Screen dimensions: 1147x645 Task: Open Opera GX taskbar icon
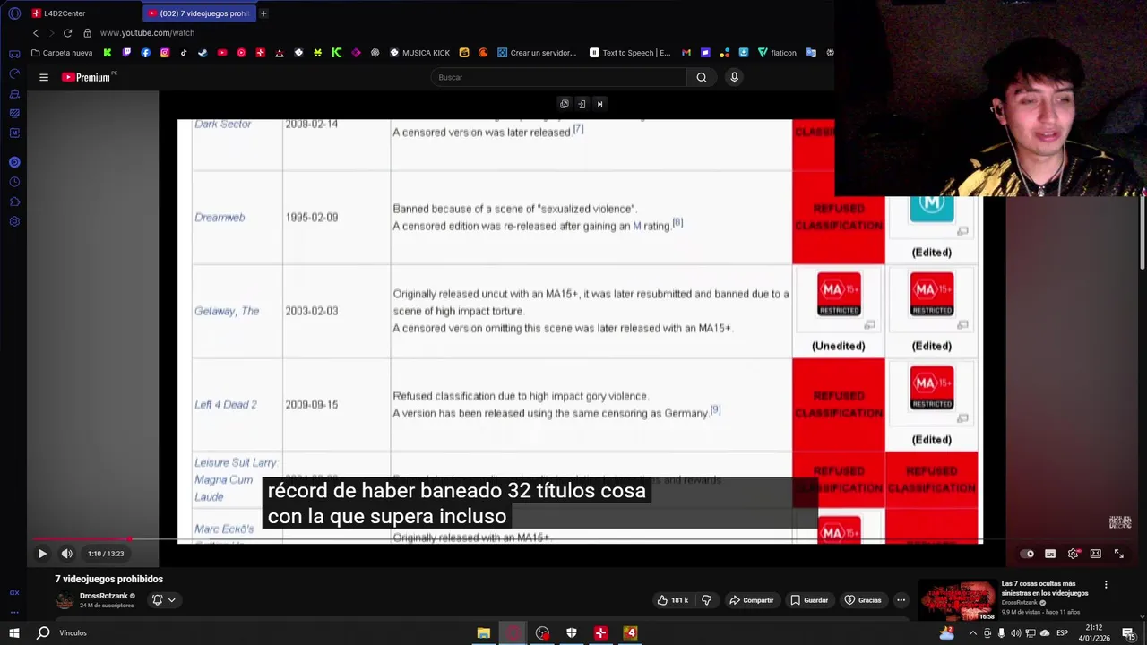(513, 633)
